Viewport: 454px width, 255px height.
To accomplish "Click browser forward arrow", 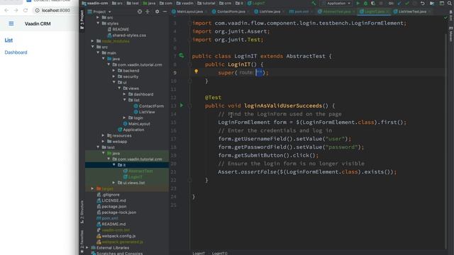I will 16,11.
